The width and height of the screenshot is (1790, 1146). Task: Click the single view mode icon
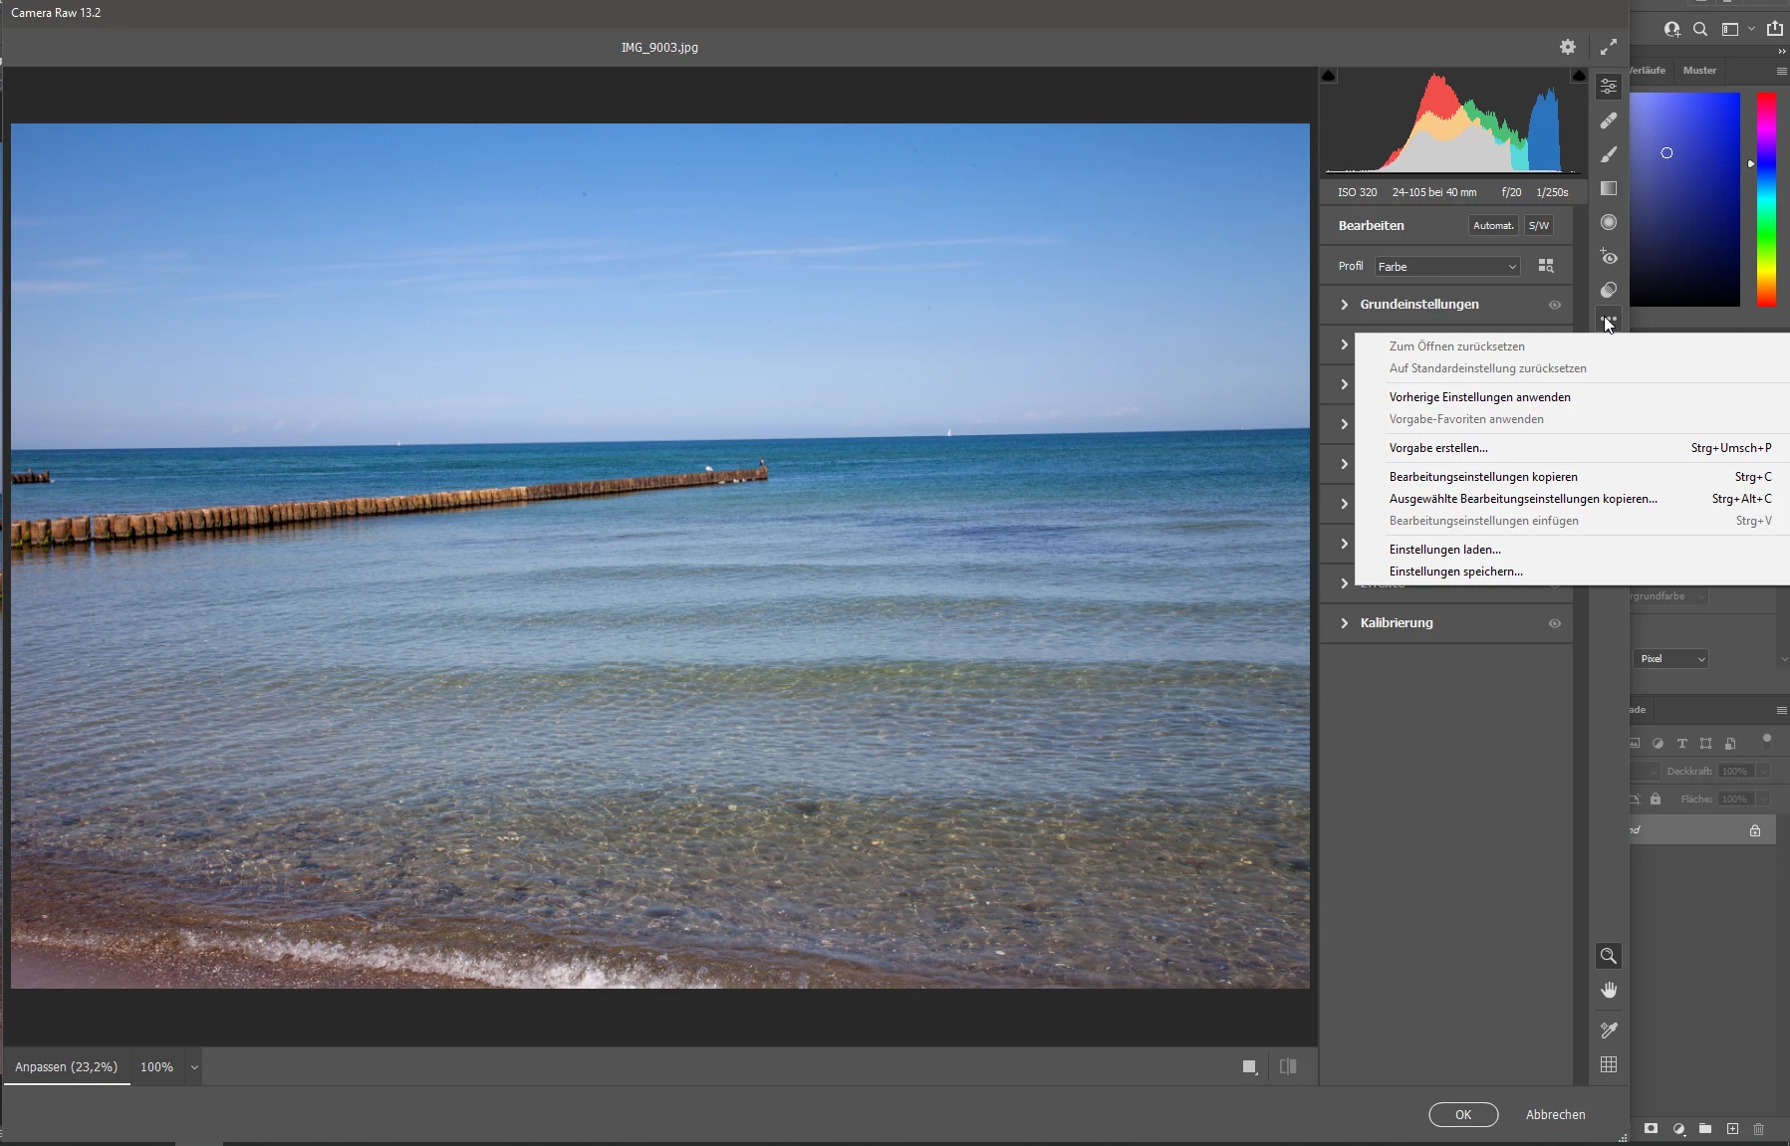coord(1249,1066)
